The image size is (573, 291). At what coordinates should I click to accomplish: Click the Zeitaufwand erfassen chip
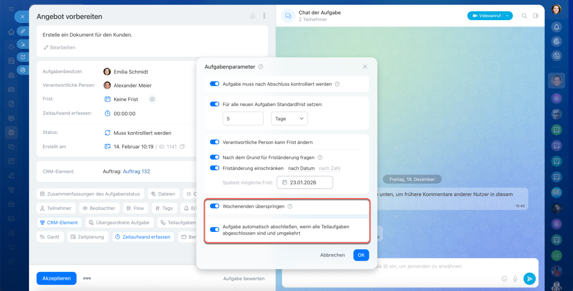143,237
